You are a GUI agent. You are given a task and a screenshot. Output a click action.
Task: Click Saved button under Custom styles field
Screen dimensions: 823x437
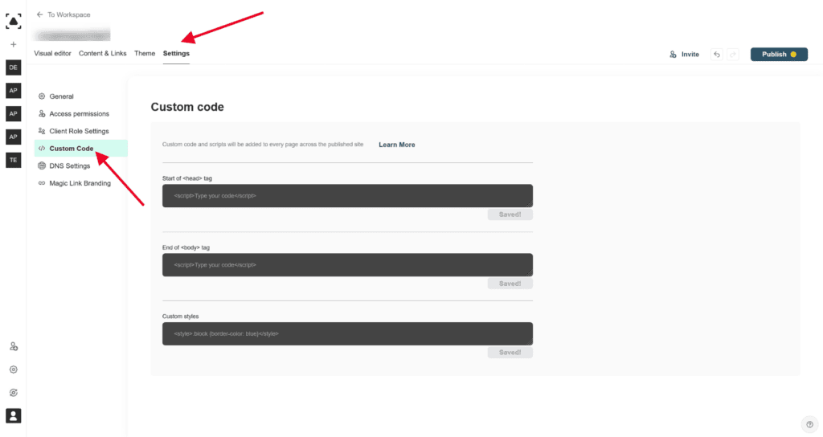(x=510, y=353)
